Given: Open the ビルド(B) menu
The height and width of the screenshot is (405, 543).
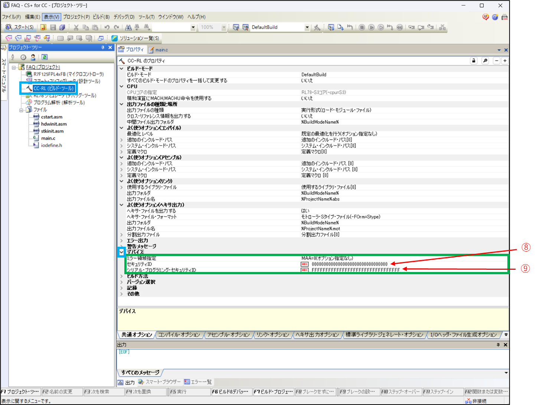Looking at the screenshot, I should point(101,17).
